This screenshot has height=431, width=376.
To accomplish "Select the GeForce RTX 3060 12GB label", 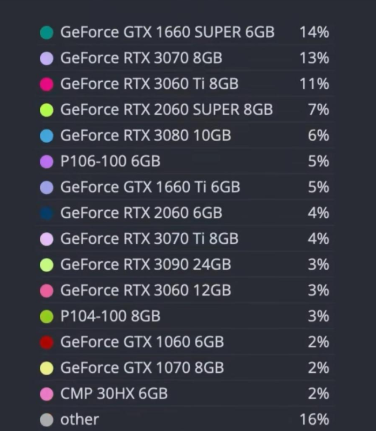I will pyautogui.click(x=146, y=290).
